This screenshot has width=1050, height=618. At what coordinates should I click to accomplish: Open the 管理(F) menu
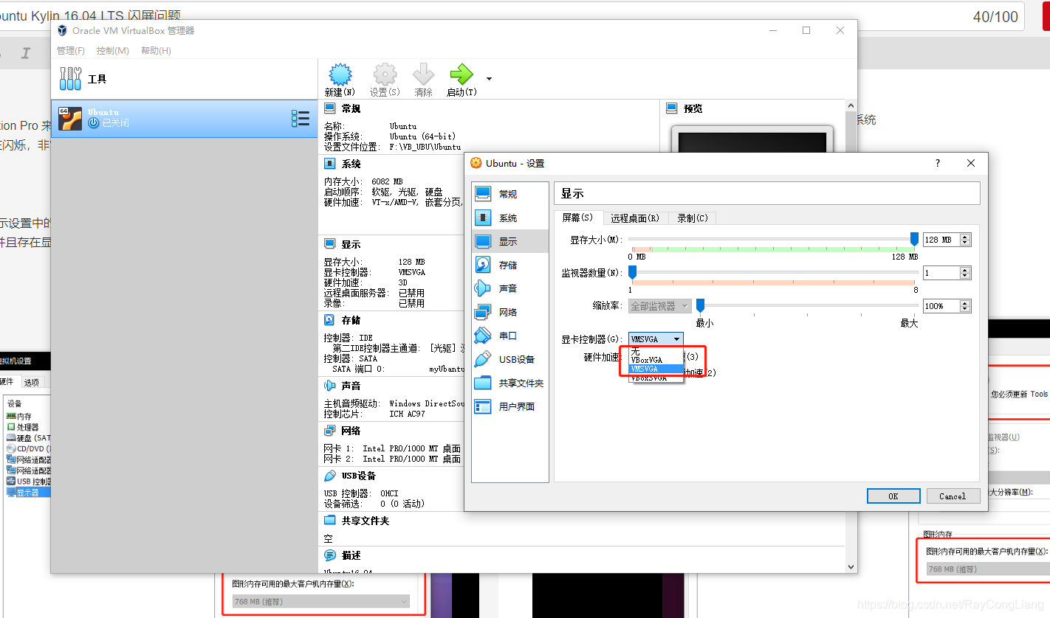coord(71,51)
